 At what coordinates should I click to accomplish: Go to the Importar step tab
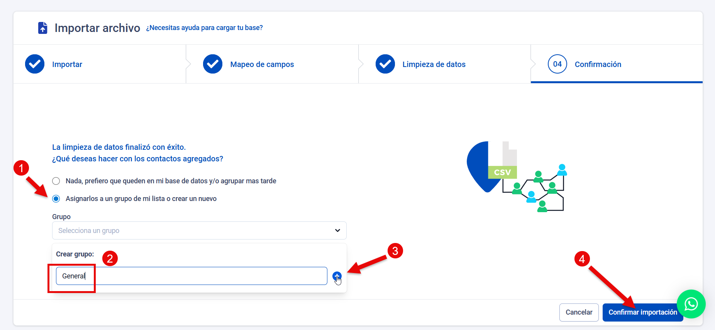coord(67,64)
